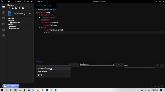Refresh the Explorer file list
The height and width of the screenshot is (92, 165).
click(9, 8)
